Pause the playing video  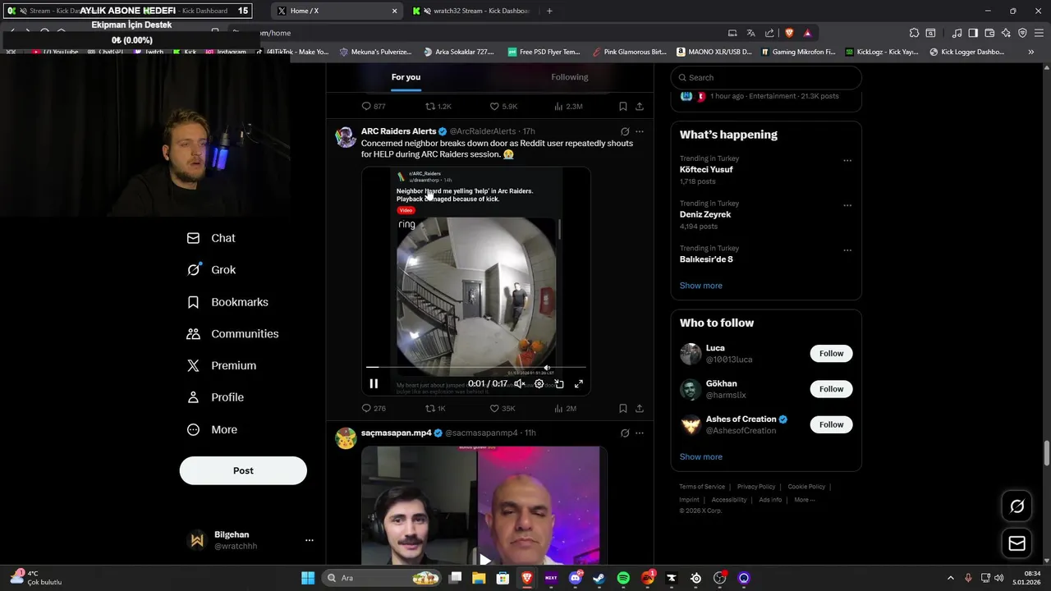point(374,383)
